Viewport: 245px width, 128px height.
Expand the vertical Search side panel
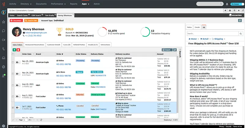coord(180,53)
